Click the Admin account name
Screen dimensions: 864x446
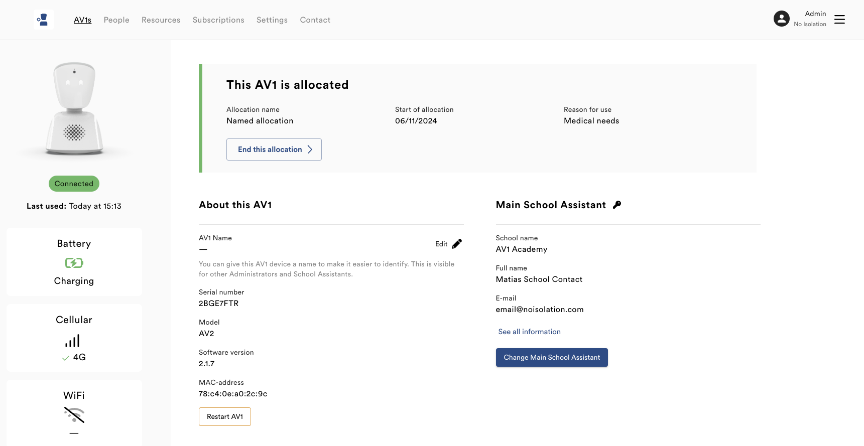point(815,14)
